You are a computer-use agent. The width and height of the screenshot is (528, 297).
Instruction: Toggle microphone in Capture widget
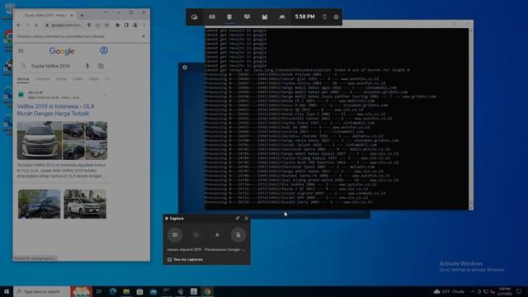click(238, 234)
